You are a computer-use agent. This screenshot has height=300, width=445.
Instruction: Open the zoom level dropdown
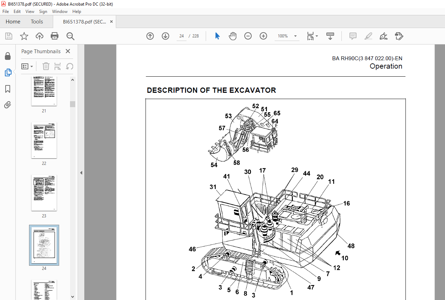click(x=296, y=36)
